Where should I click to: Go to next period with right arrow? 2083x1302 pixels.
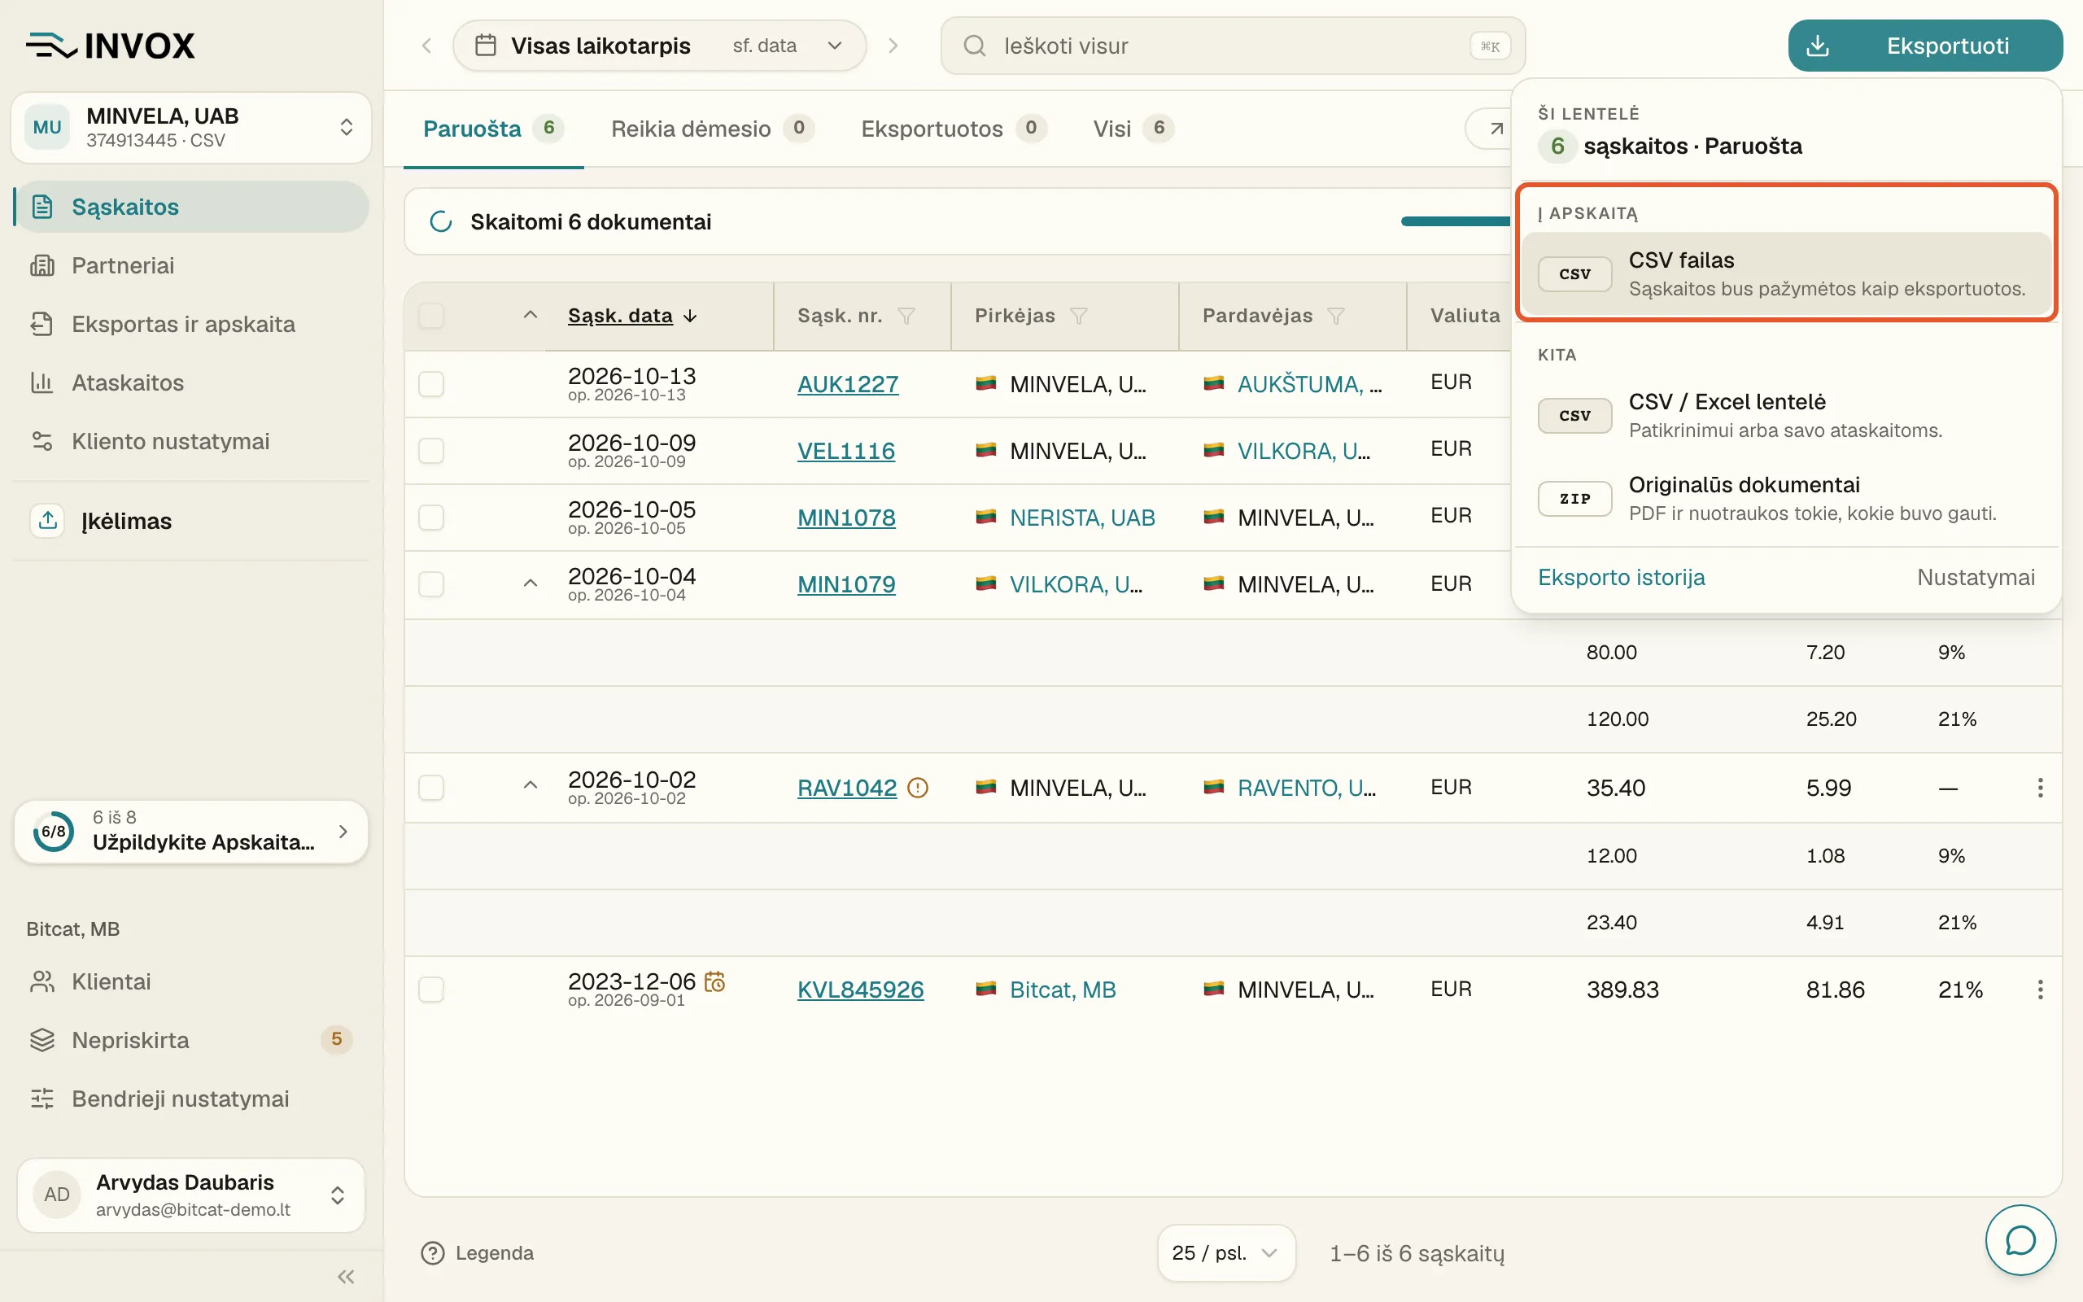coord(893,46)
